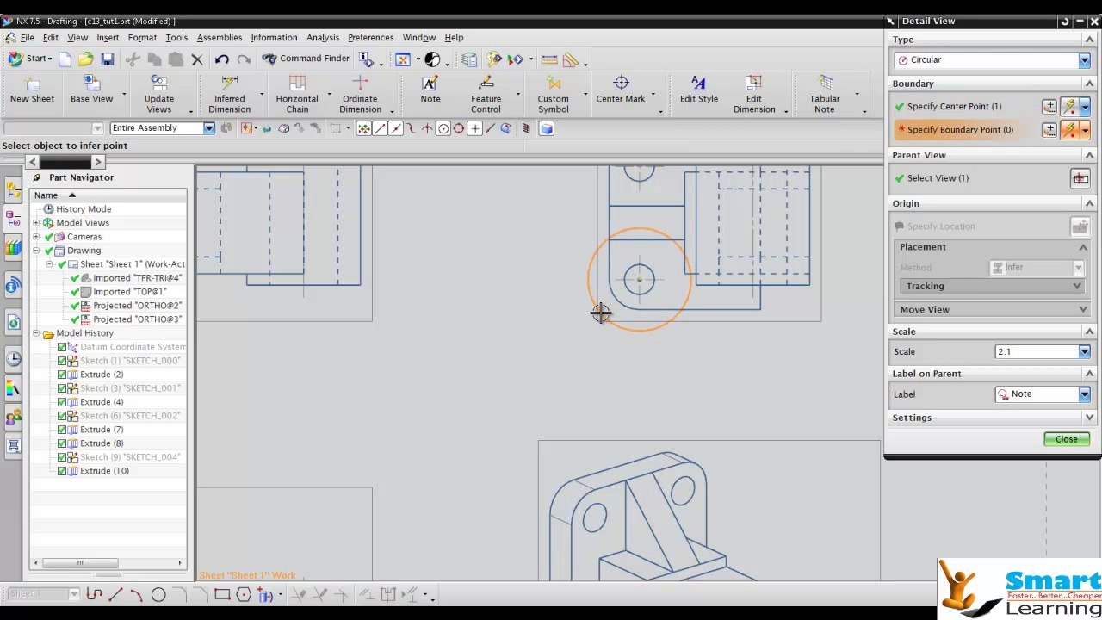
Task: Expand the Move View section
Action: pyautogui.click(x=992, y=309)
